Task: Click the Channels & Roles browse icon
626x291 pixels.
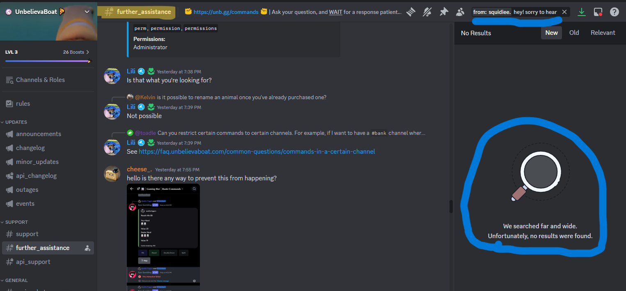Action: (9, 80)
